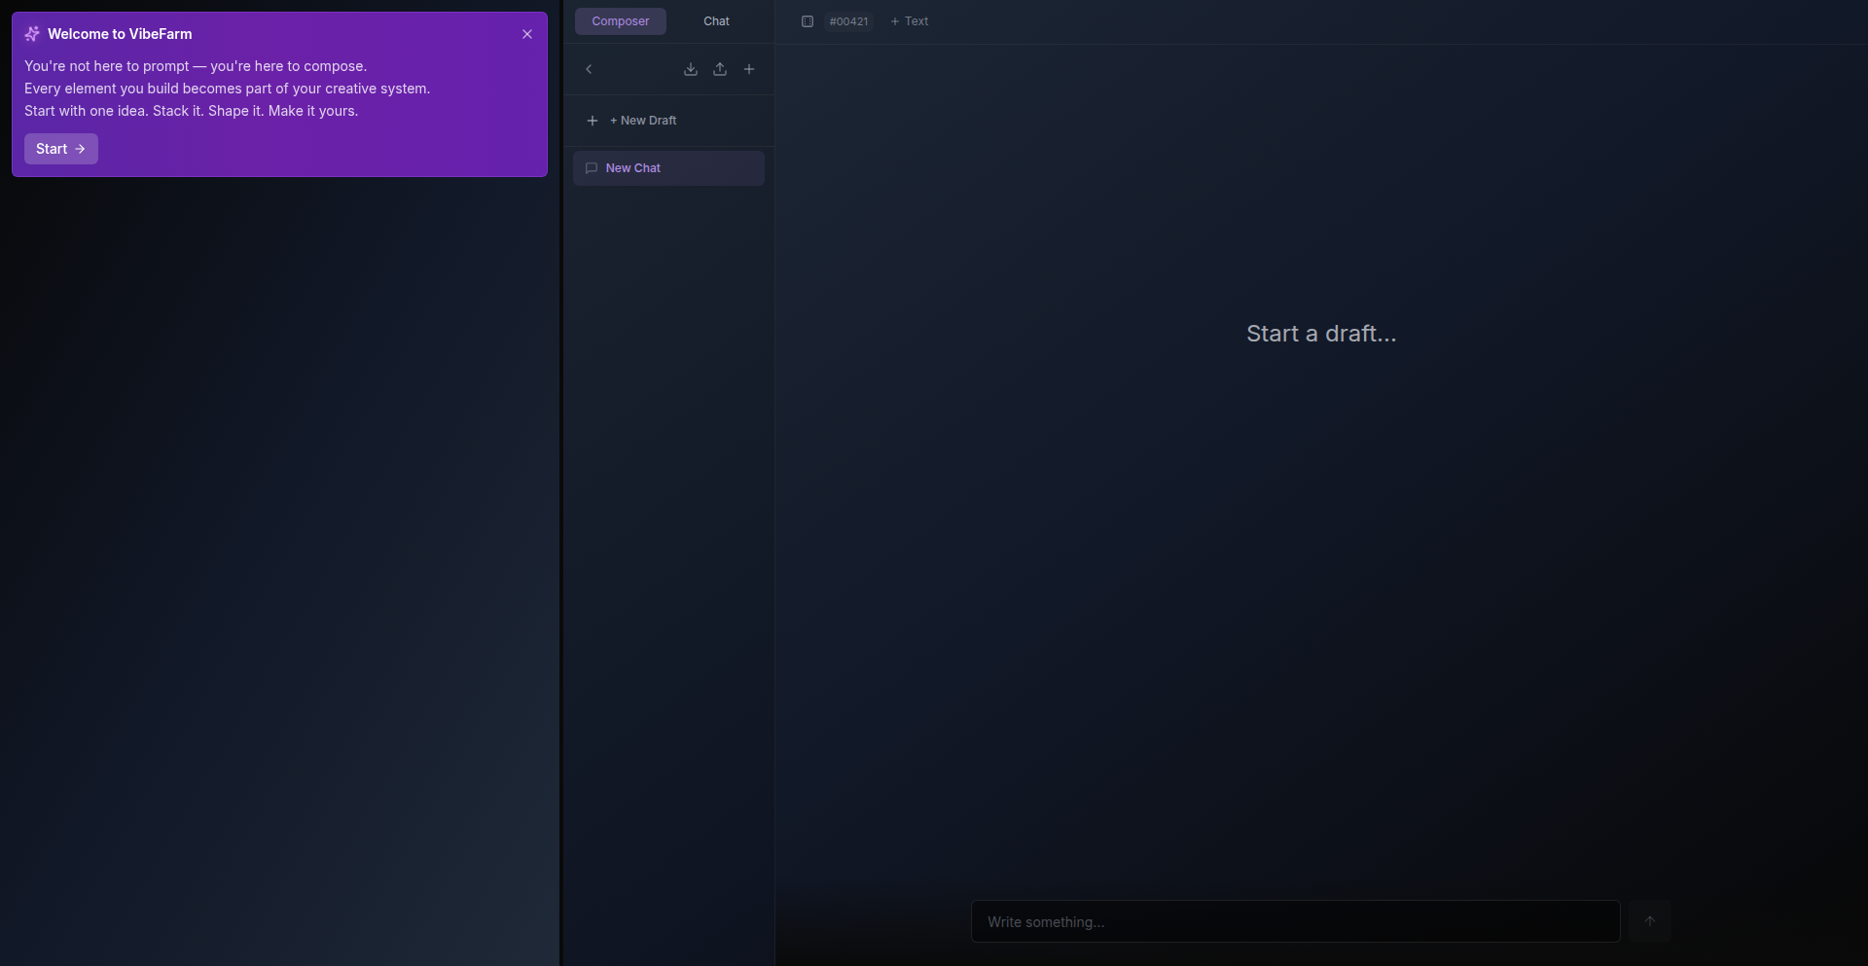Click the Start a draft... placeholder text
The width and height of the screenshot is (1868, 966).
click(1321, 334)
